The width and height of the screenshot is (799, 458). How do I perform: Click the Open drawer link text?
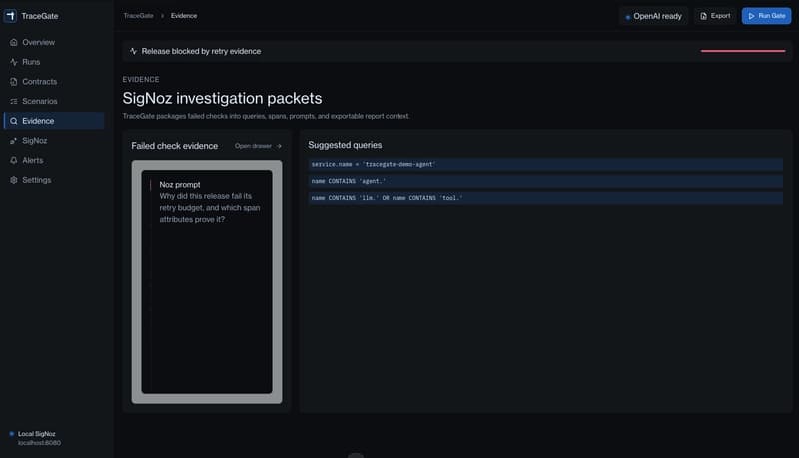[253, 146]
